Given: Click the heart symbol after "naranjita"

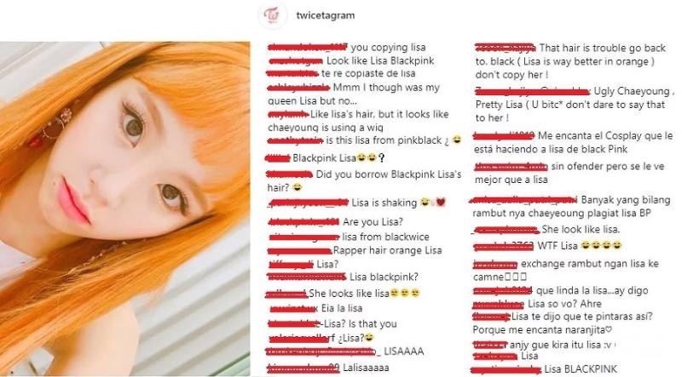Looking at the screenshot, I should 609,329.
